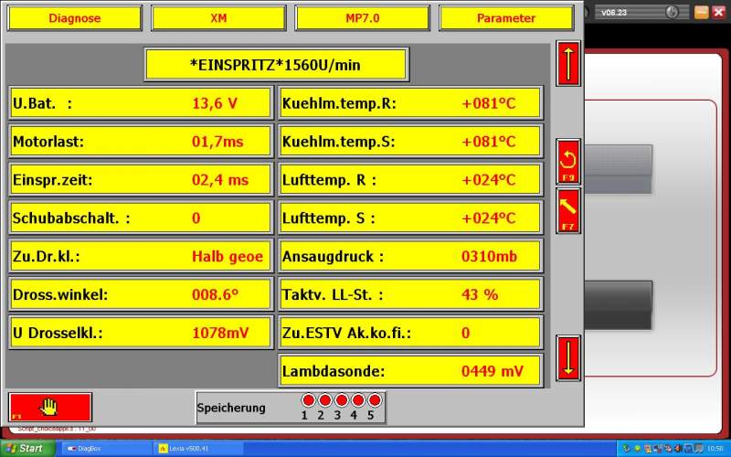Click the v06.23 version label
This screenshot has height=457, width=731.
614,13
